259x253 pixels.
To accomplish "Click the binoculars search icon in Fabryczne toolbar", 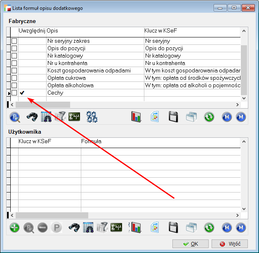I will [33, 117].
